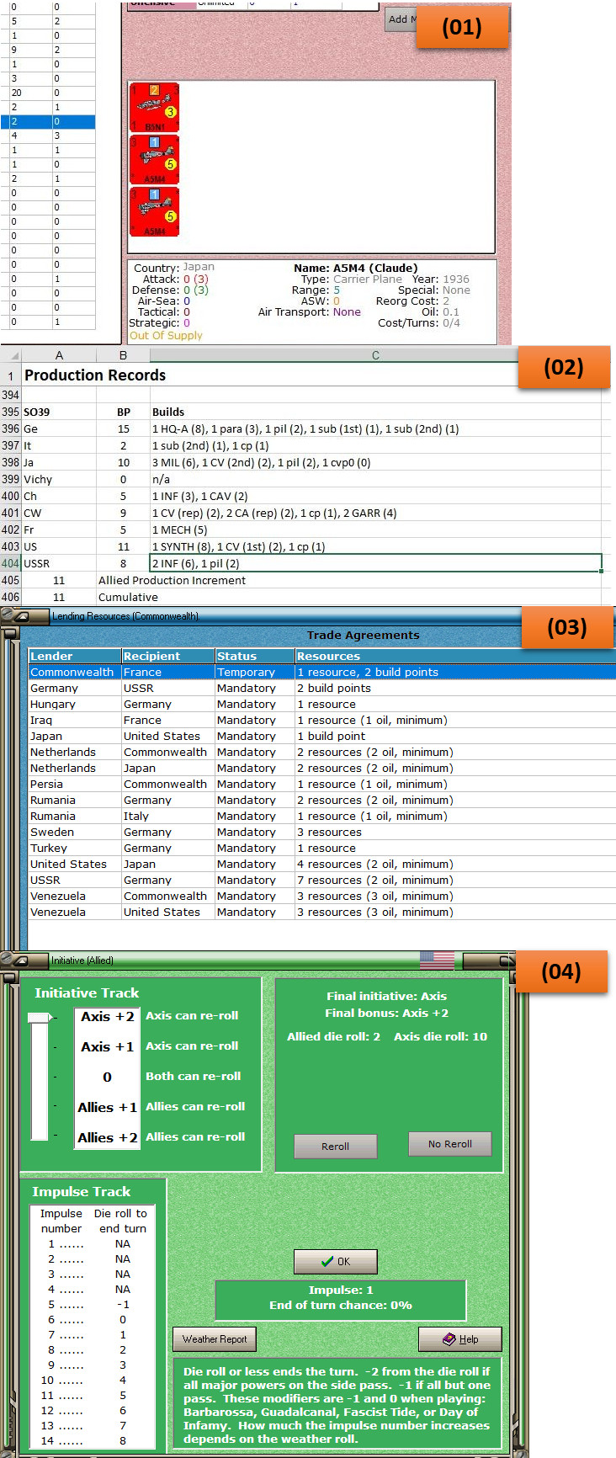This screenshot has height=1458, width=616.
Task: Click the Axis +2 initiative track box
Action: [x=107, y=1016]
